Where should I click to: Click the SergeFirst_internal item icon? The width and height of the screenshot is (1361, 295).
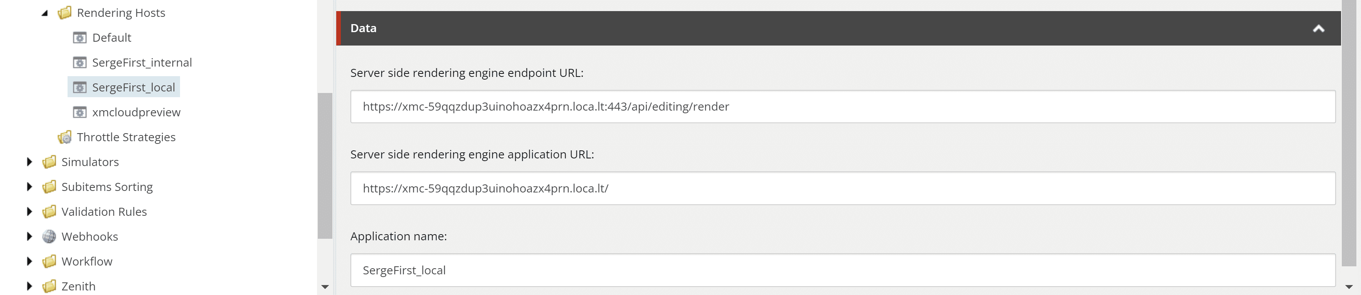tap(80, 63)
